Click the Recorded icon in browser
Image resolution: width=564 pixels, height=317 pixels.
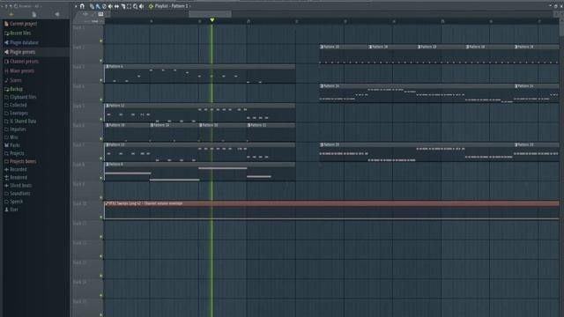[x=6, y=169]
